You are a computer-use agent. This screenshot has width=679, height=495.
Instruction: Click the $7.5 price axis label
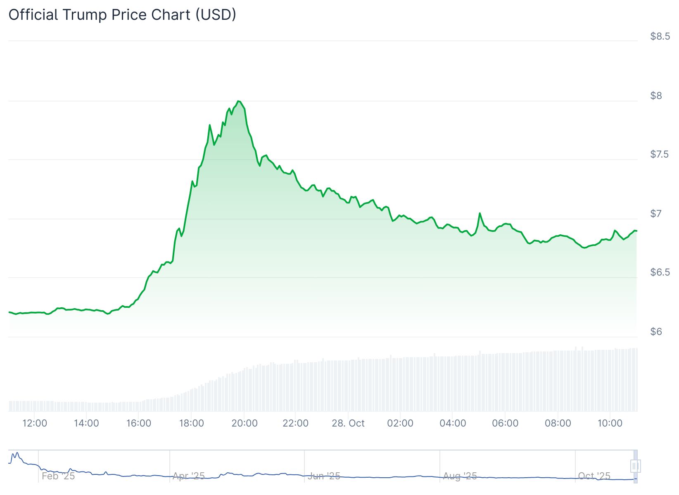click(660, 154)
